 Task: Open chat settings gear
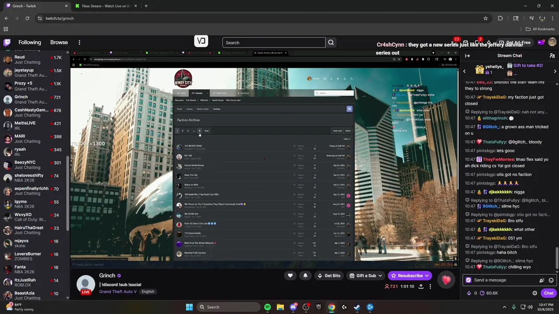click(535, 293)
